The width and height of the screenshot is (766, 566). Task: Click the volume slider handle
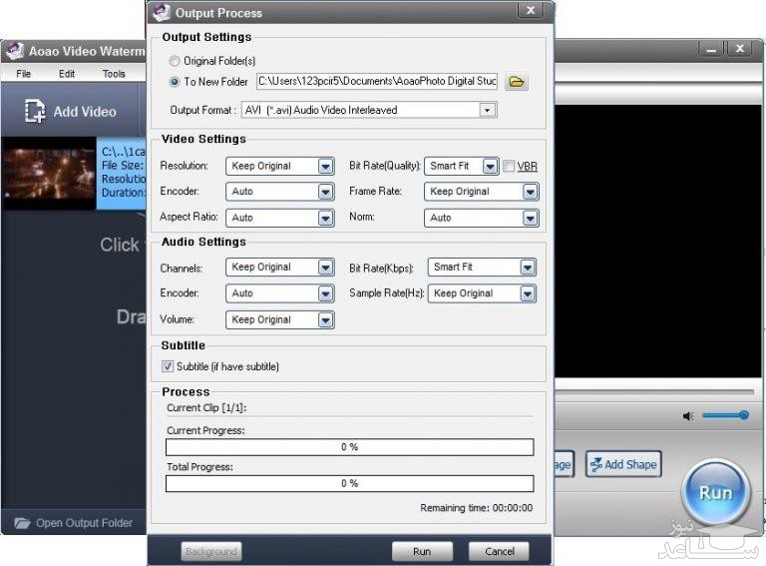pos(744,415)
